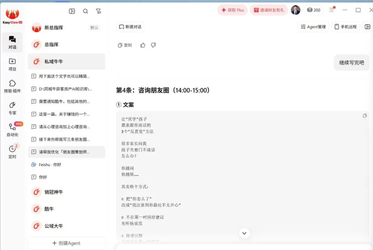Select the 酷牛 agent
This screenshot has width=373, height=250.
66,209
